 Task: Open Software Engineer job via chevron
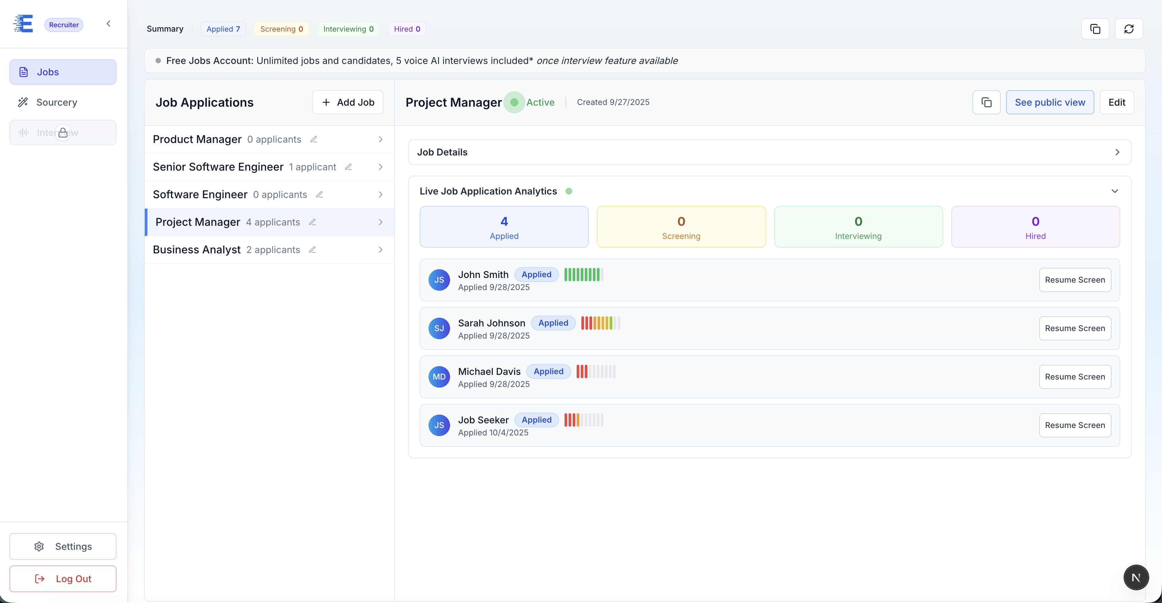pyautogui.click(x=380, y=194)
